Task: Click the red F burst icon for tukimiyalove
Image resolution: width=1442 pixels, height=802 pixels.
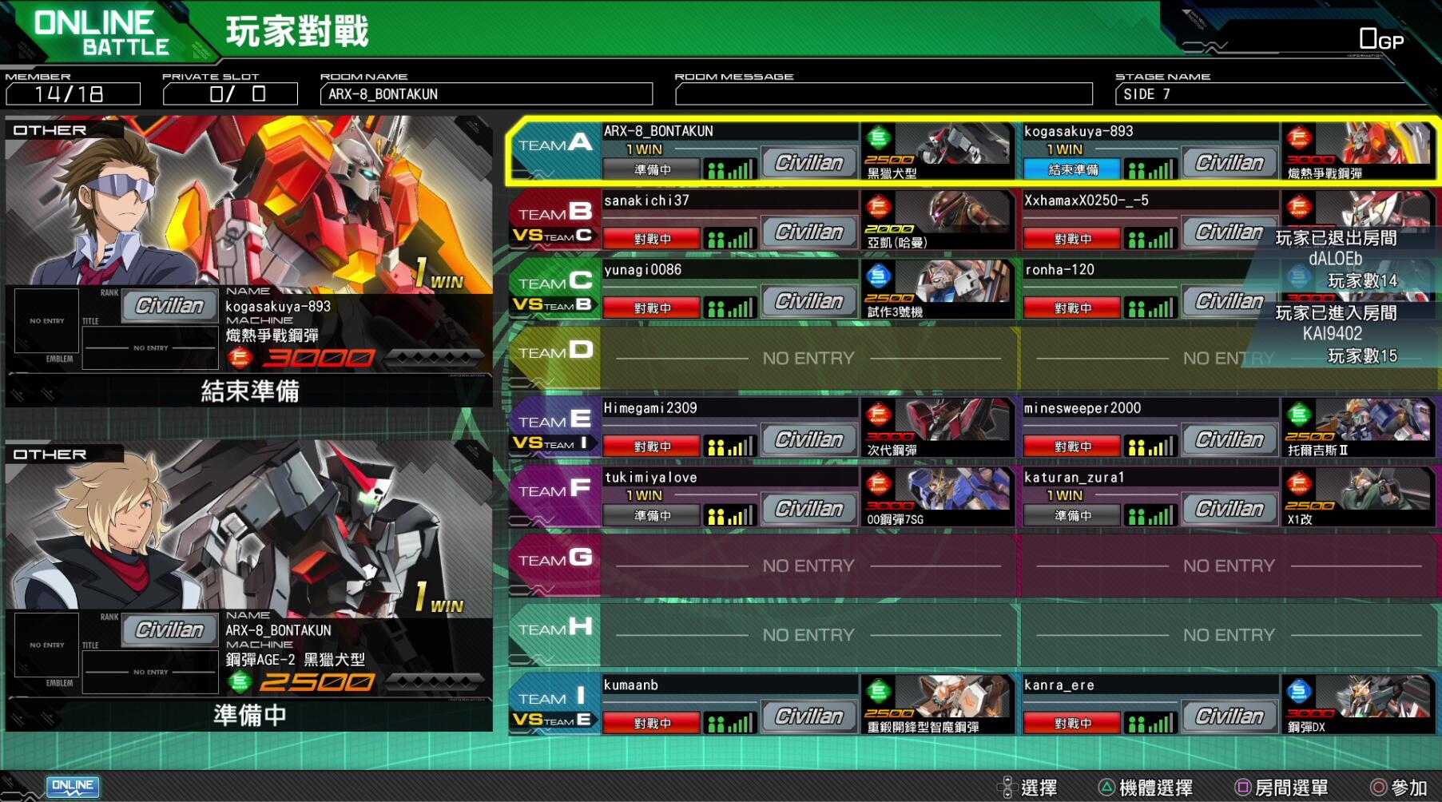Action: (x=878, y=484)
